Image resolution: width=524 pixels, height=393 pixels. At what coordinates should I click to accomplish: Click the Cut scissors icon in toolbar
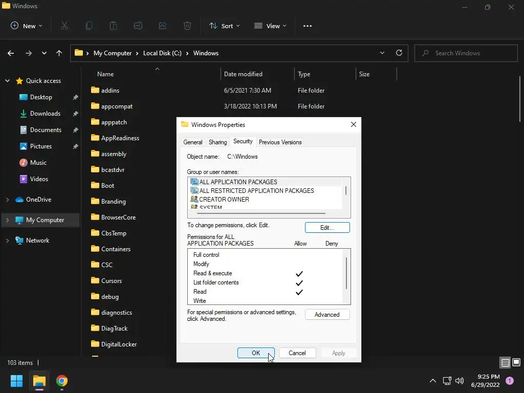tap(64, 26)
